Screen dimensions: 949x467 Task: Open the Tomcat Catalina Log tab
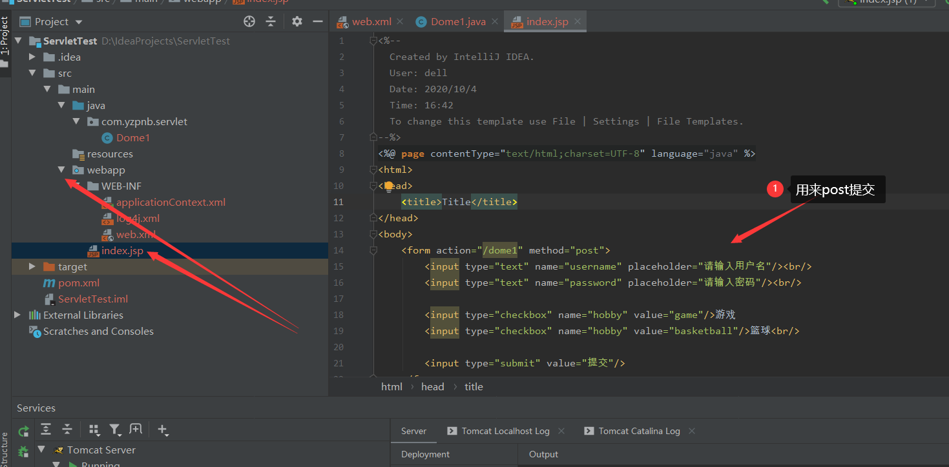click(x=639, y=431)
